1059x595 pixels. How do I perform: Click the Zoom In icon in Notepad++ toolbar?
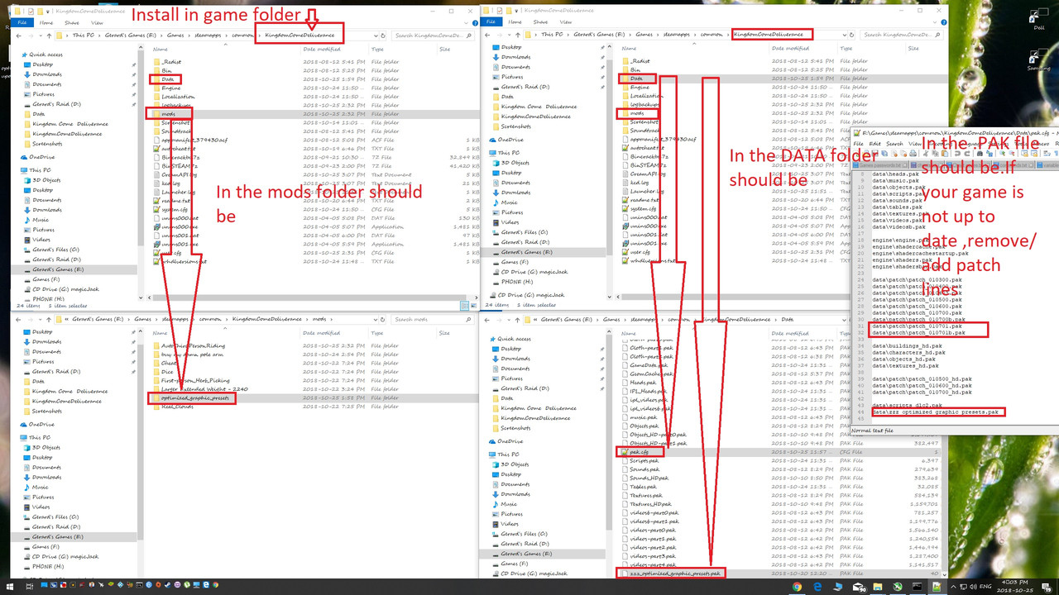1001,153
